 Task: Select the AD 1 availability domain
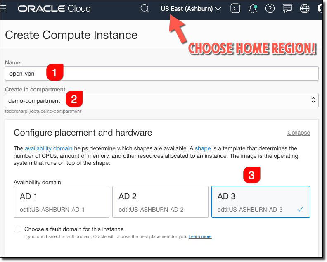click(x=62, y=202)
